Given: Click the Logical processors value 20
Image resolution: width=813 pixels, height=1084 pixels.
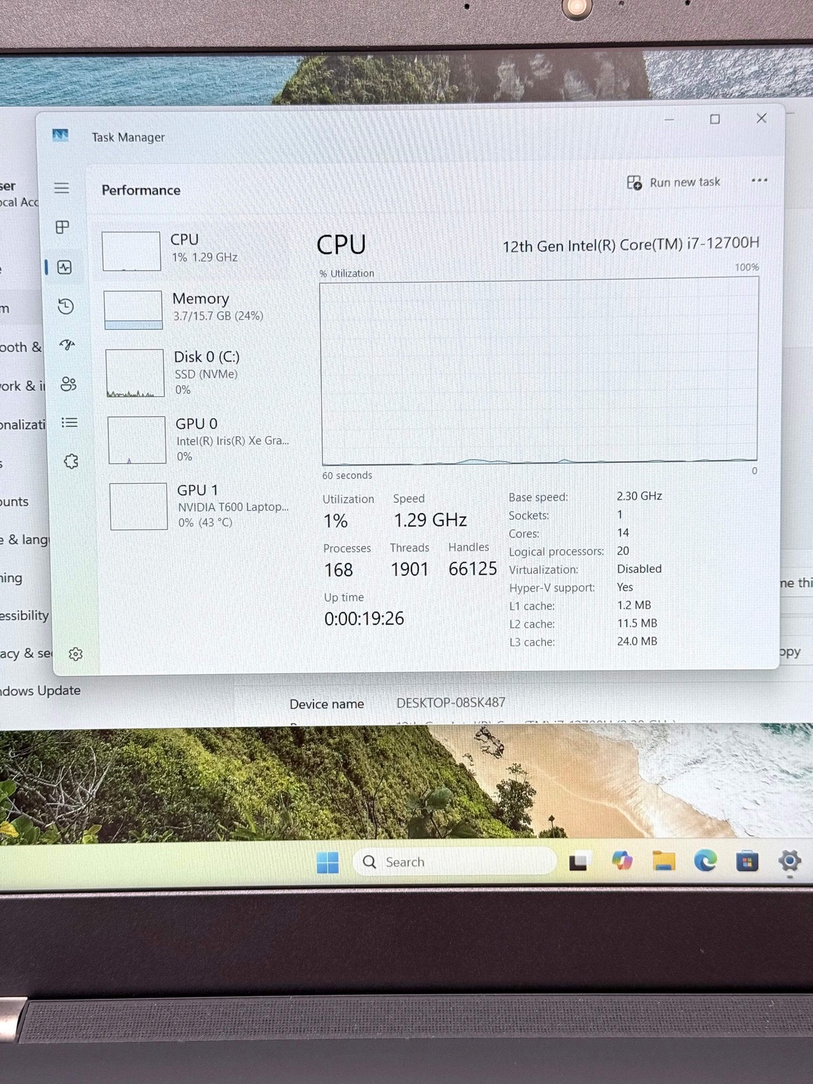Looking at the screenshot, I should pyautogui.click(x=623, y=551).
